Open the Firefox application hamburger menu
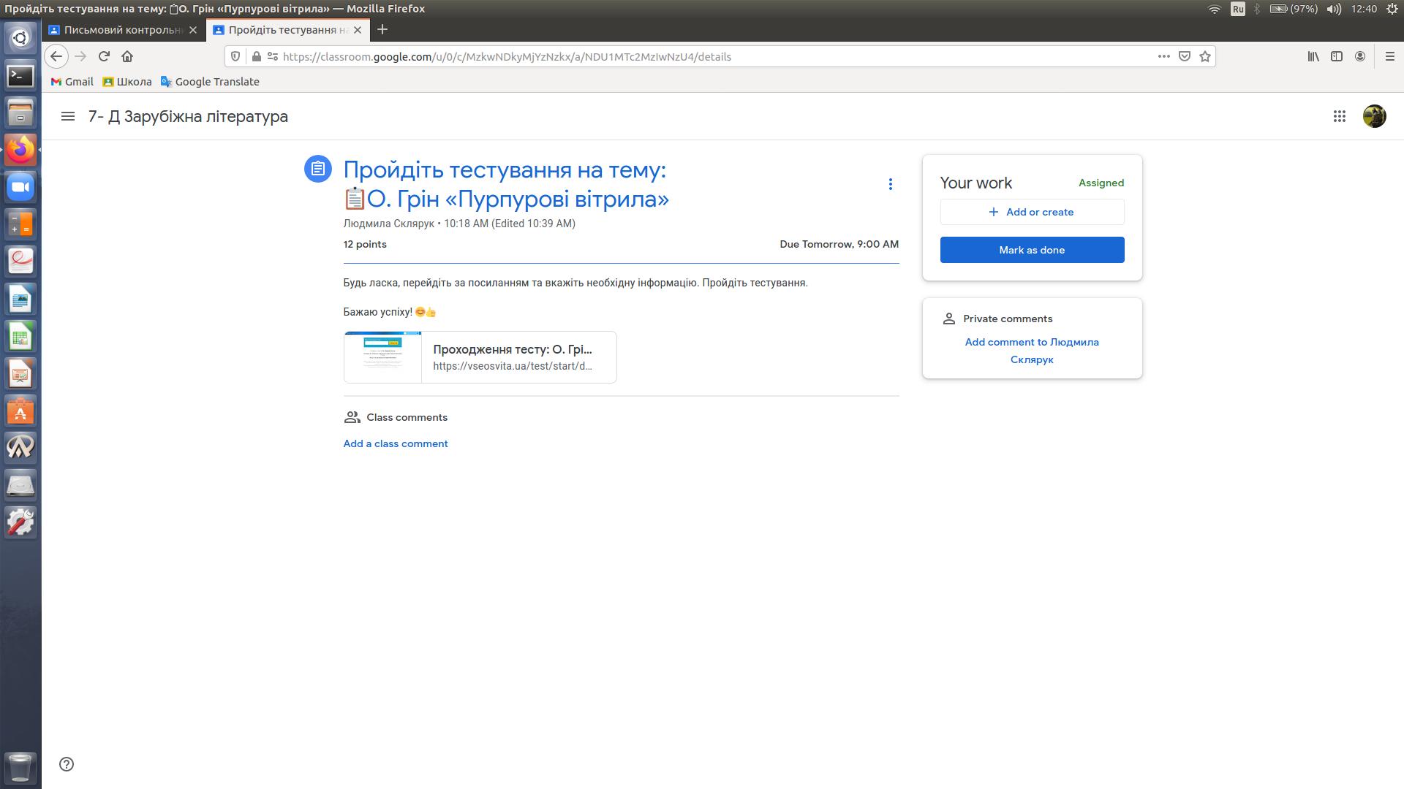1404x789 pixels. 1389,56
